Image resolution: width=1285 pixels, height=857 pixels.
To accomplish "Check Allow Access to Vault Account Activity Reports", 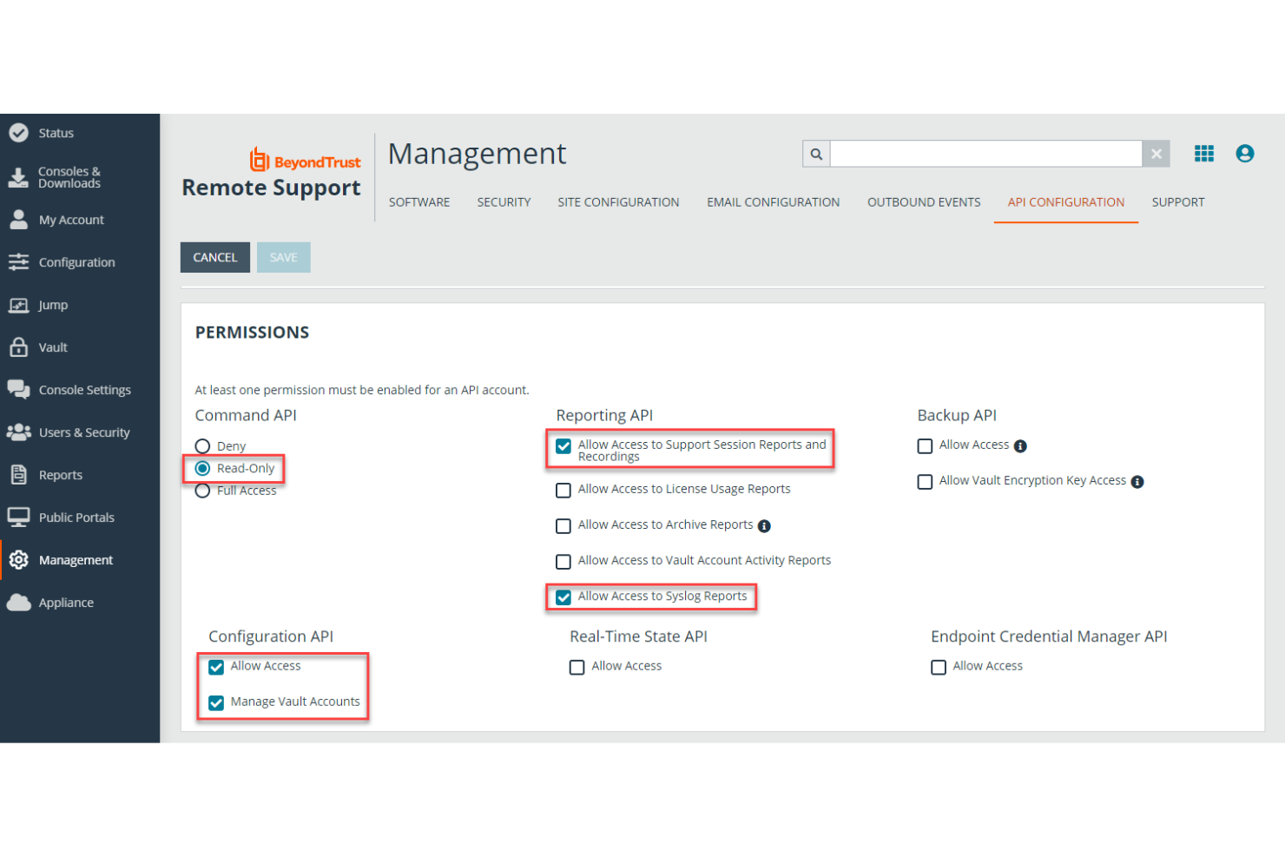I will coord(563,562).
